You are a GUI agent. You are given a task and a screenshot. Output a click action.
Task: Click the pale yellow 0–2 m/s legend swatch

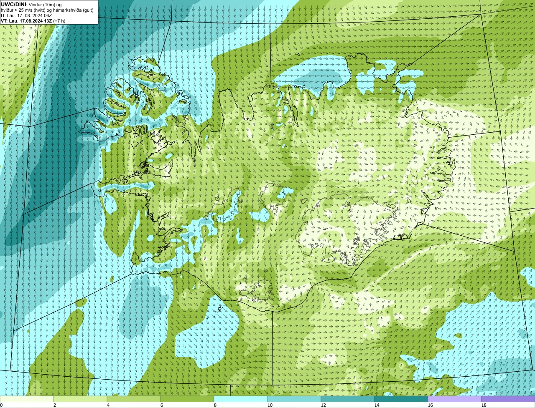point(27,399)
